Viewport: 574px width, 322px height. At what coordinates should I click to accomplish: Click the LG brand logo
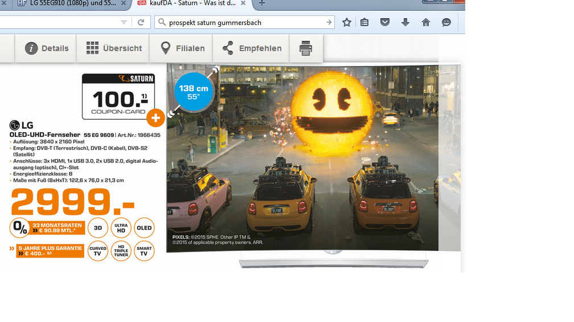pyautogui.click(x=21, y=125)
